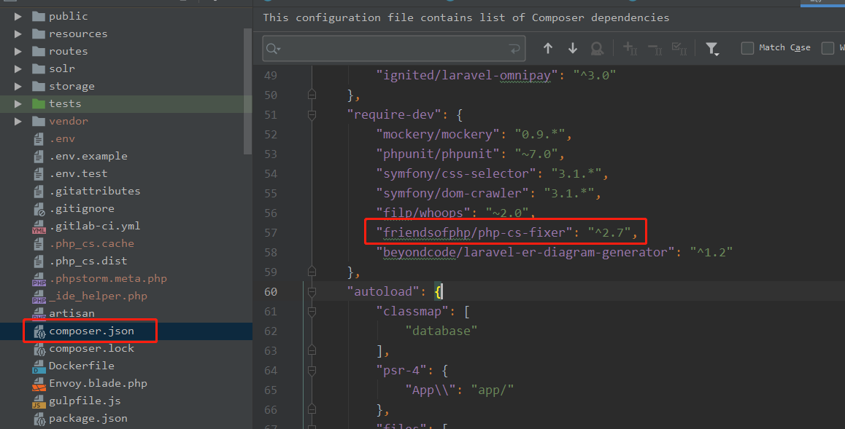Select the .php_cs.cache file
The image size is (845, 429).
[92, 243]
